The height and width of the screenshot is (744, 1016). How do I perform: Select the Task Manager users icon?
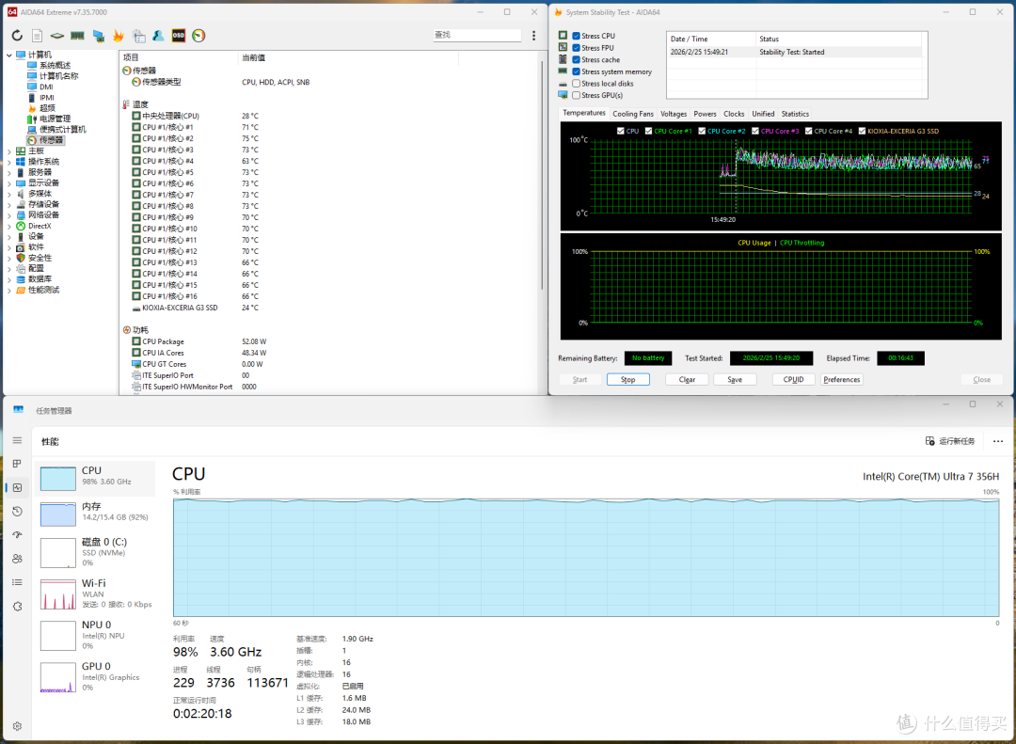18,558
